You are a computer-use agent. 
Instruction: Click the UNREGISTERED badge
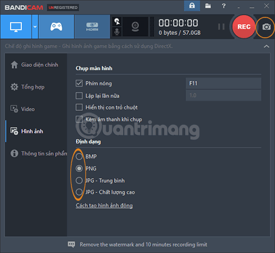point(63,8)
